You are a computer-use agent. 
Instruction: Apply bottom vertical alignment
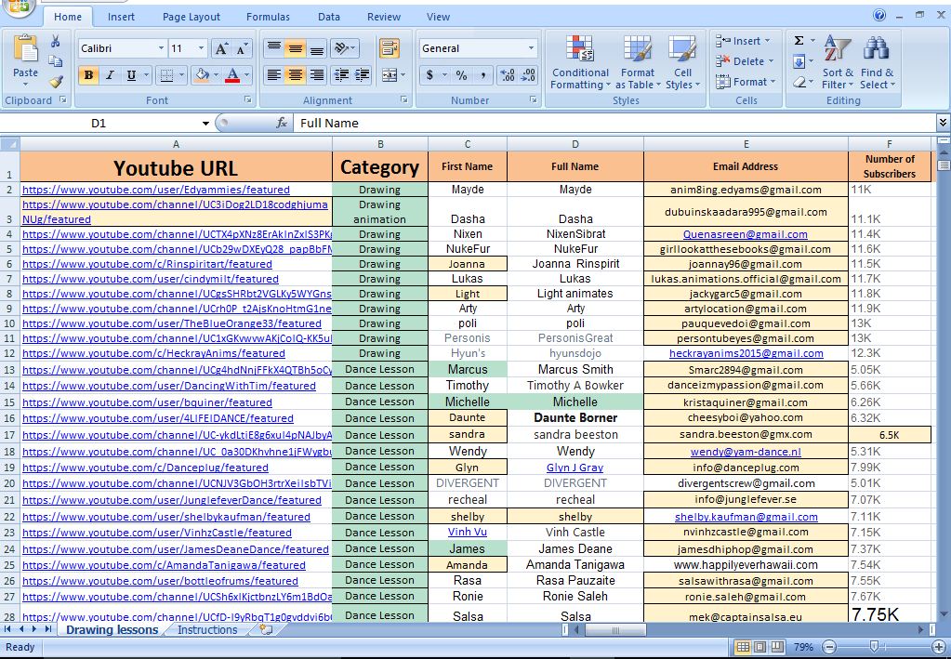[x=317, y=48]
